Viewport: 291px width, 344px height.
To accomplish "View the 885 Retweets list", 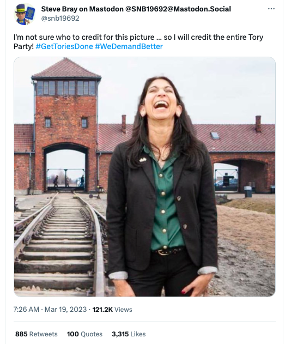I will click(37, 334).
